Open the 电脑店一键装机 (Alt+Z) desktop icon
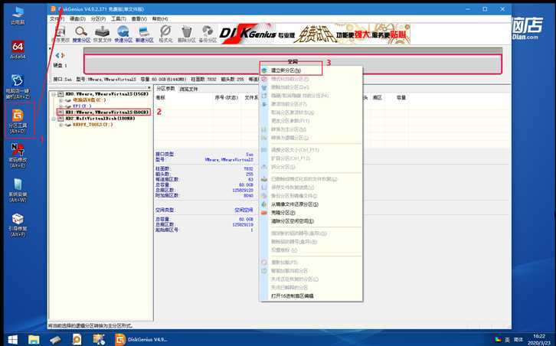 click(18, 86)
